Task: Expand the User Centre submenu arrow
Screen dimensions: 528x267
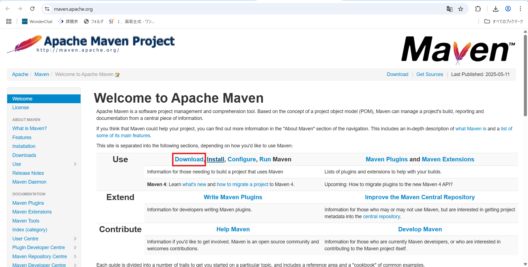Action: 75,239
